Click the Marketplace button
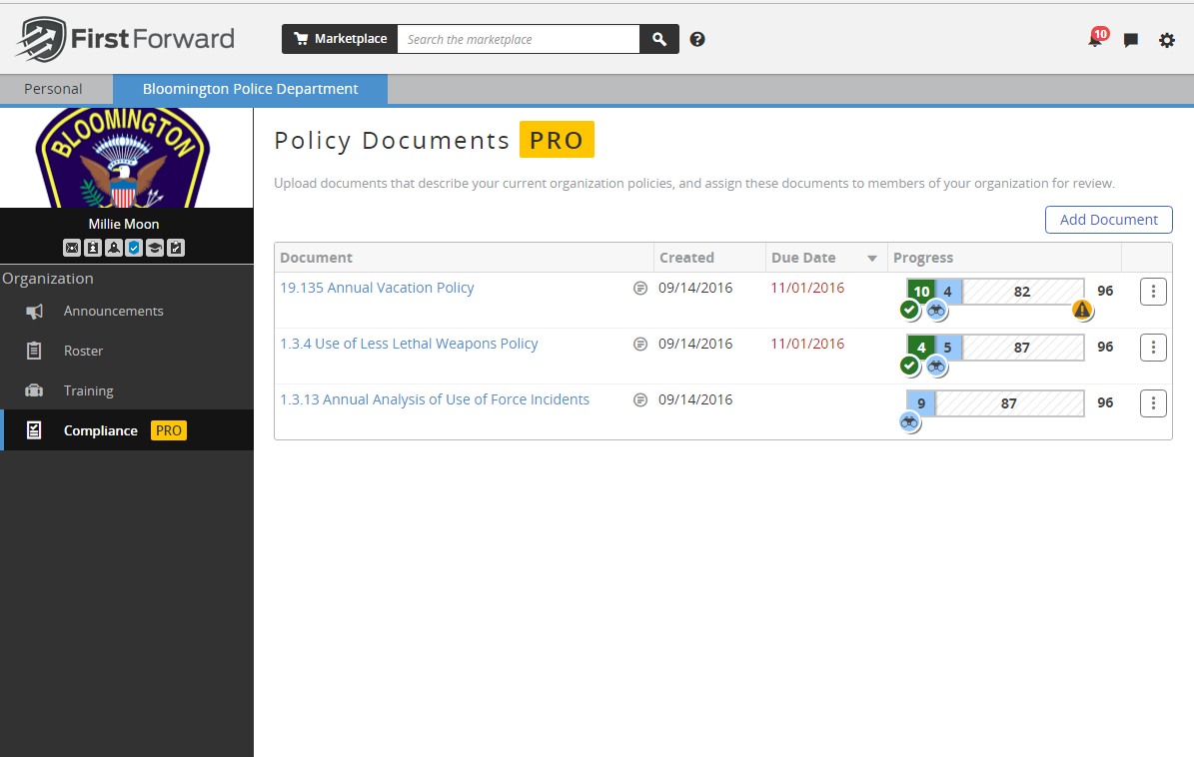The height and width of the screenshot is (757, 1194). [x=340, y=39]
